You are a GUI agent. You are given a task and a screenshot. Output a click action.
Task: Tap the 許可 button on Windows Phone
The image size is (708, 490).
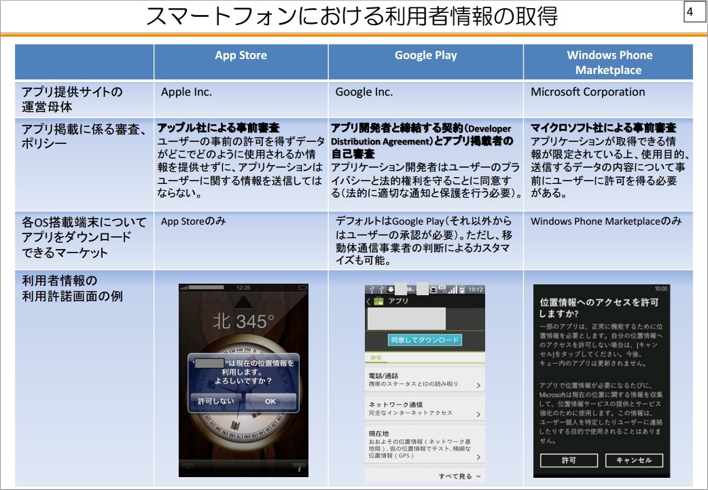(x=569, y=460)
